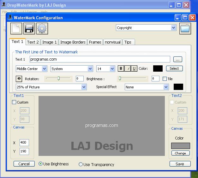Image resolution: width=198 pixels, height=178 pixels.
Task: Click the gray watermark preview canvas
Action: [102, 126]
